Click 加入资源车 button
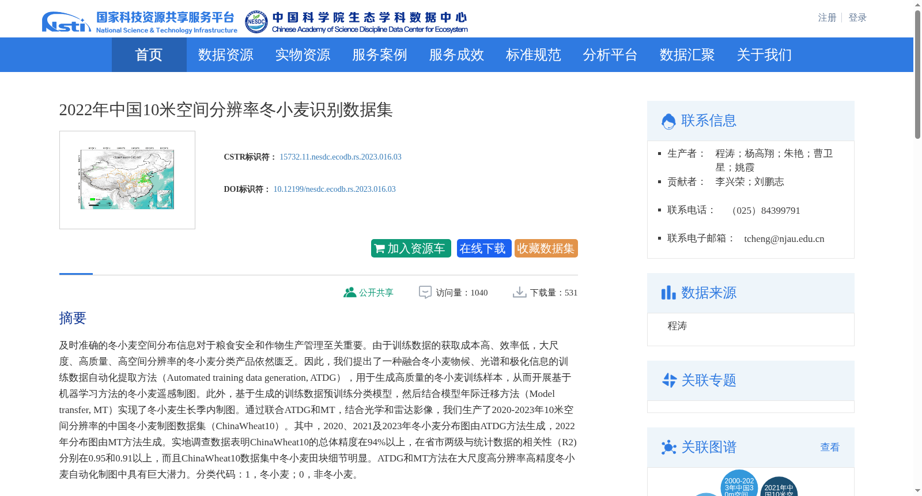922x496 pixels. [411, 248]
